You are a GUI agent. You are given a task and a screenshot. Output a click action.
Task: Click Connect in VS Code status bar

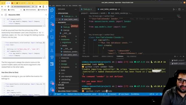click(x=112, y=94)
